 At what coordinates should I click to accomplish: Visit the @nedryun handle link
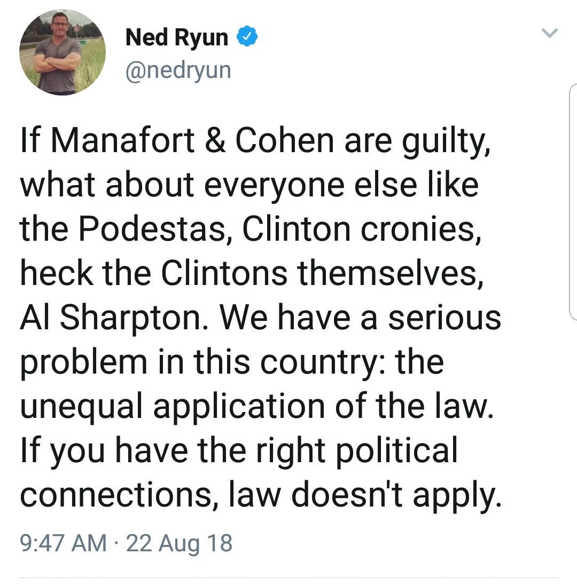point(178,70)
